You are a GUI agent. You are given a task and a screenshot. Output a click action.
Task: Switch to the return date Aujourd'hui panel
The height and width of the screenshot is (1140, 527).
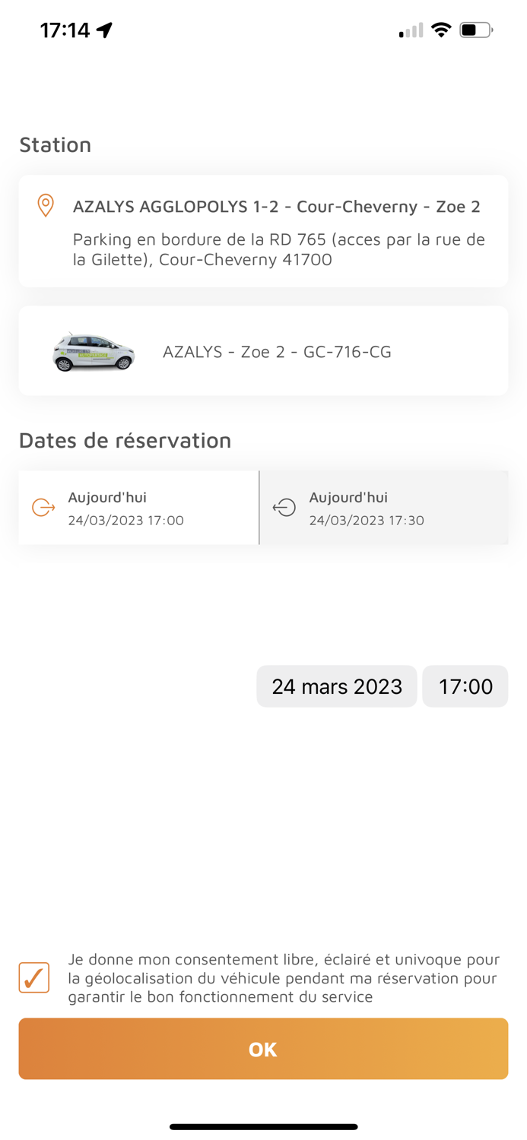click(384, 508)
